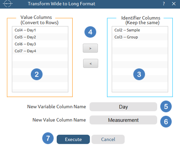Viewport: 180px width, 151px height.
Task: Select Col7 -- Day4 list item
Action: coord(40,51)
